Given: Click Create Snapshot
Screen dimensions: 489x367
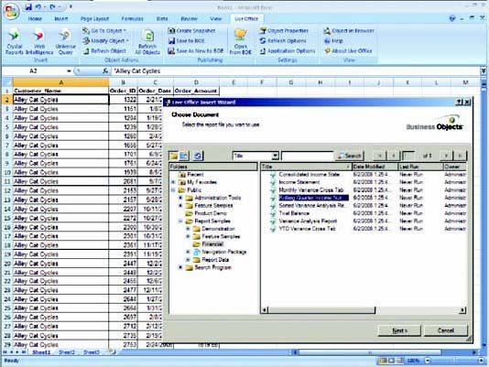Looking at the screenshot, I should [191, 30].
